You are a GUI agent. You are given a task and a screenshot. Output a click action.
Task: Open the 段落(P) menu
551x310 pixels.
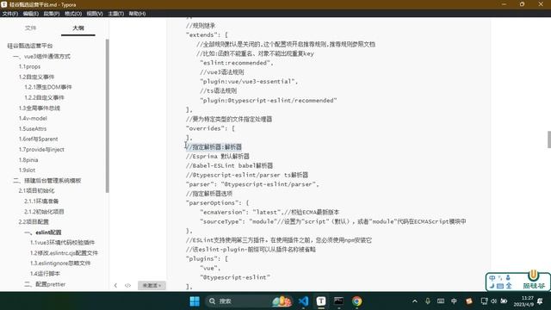click(x=52, y=14)
